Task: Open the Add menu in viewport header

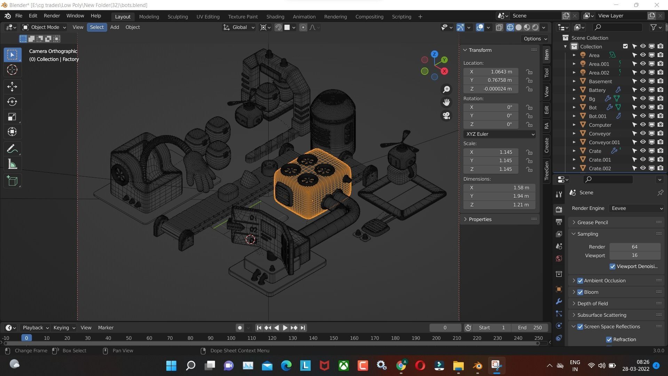Action: (x=114, y=27)
